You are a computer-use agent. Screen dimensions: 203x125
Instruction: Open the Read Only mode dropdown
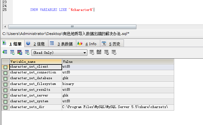pyautogui.click(x=60, y=53)
